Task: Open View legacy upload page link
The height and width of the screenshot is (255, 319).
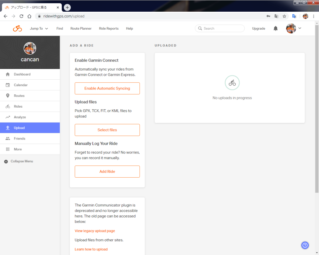Action: point(95,231)
